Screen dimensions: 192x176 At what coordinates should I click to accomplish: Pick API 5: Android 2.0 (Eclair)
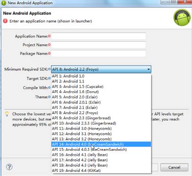click(101, 97)
